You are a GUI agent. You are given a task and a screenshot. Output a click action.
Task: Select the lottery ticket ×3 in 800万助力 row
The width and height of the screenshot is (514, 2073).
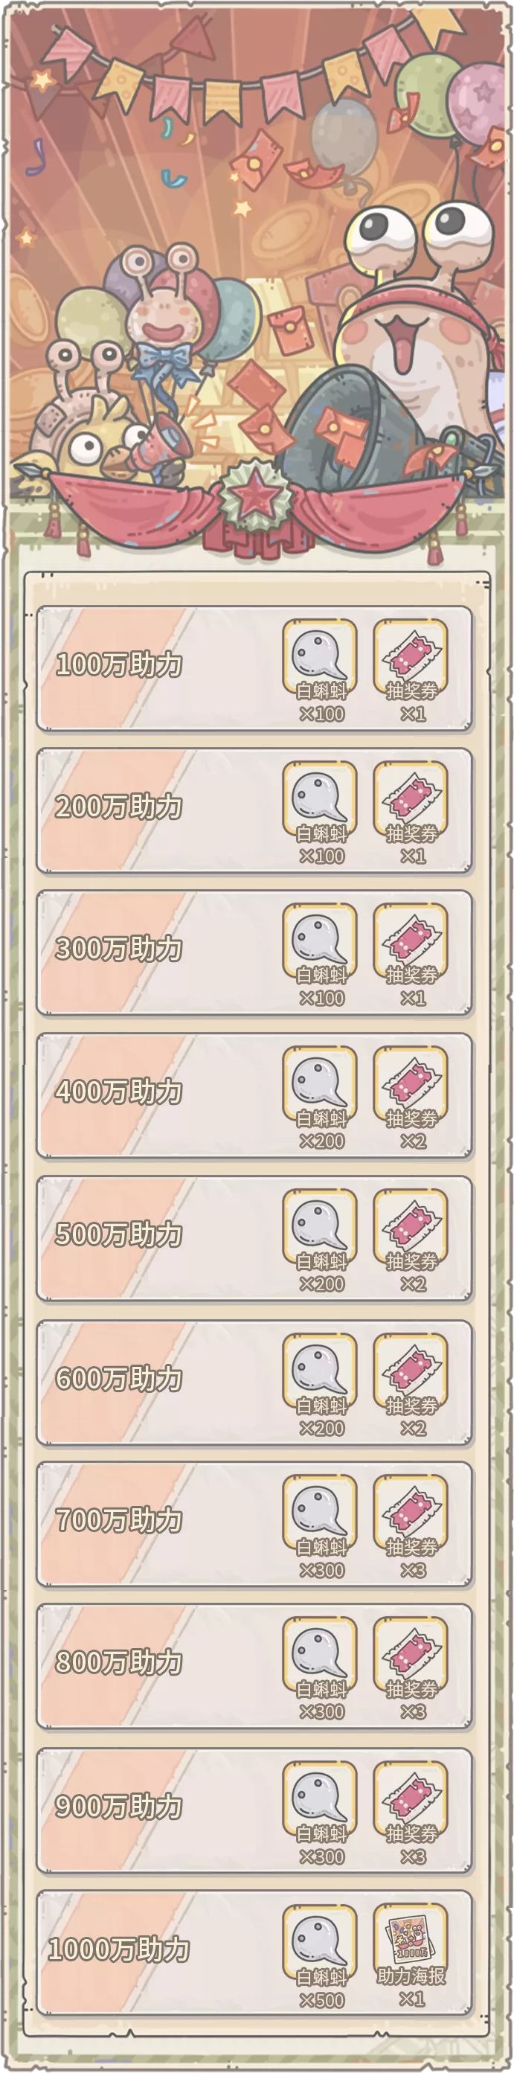[411, 1656]
